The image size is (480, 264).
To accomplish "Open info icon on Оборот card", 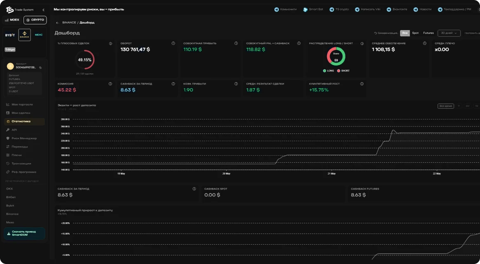I will point(173,43).
